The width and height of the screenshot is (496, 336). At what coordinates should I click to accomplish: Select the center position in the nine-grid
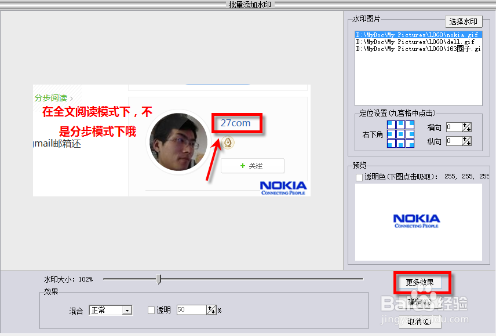(x=400, y=134)
